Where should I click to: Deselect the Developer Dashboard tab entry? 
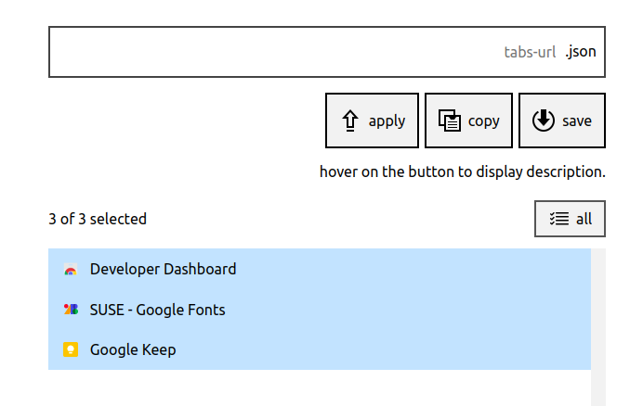click(x=320, y=269)
